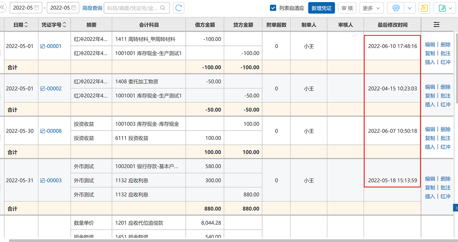Open the dropdown arrow next to the printer
The image size is (458, 242).
409,8
